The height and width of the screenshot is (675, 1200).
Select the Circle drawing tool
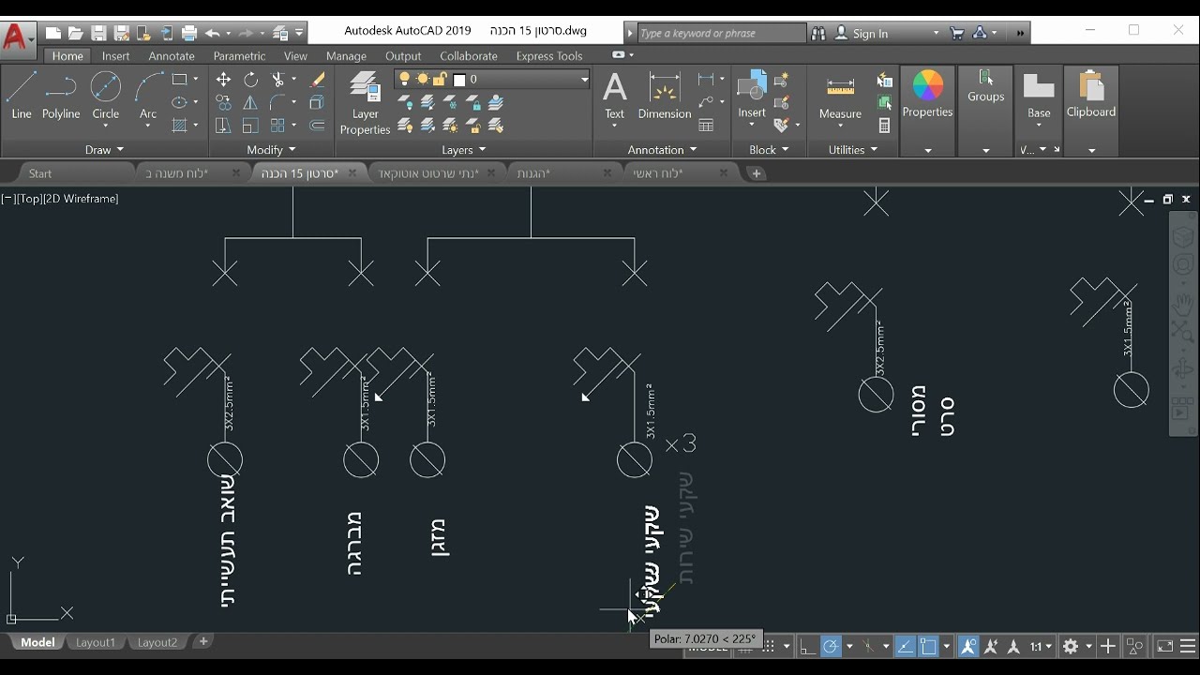[x=105, y=97]
